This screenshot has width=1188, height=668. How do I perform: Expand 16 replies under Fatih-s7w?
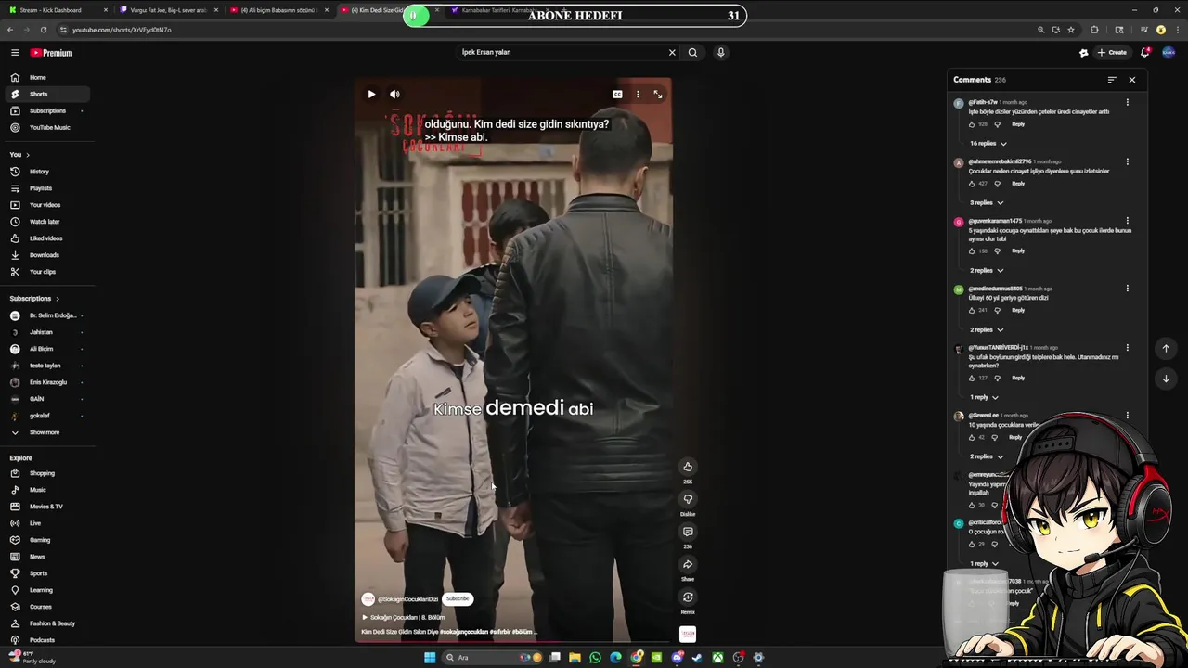[988, 144]
